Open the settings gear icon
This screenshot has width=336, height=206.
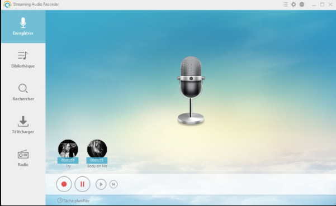tap(294, 4)
